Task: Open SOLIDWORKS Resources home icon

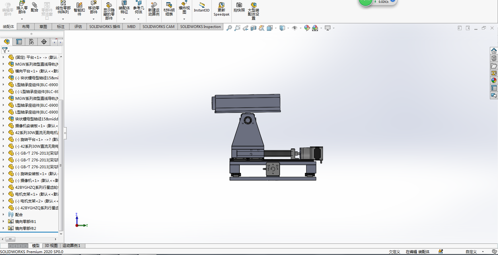Action: click(x=494, y=51)
